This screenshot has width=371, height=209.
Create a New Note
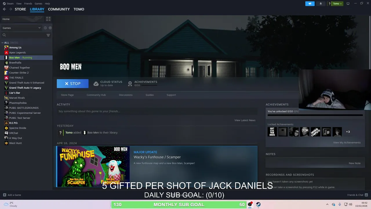coord(354,163)
